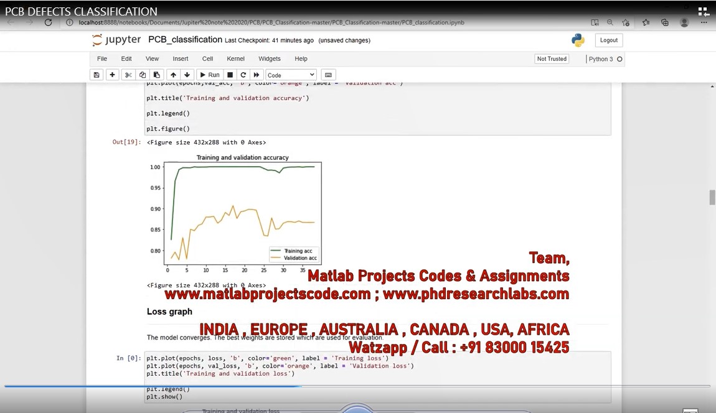Interrupt the kernel with the stop icon
Viewport: 716px width, 413px height.
[230, 75]
